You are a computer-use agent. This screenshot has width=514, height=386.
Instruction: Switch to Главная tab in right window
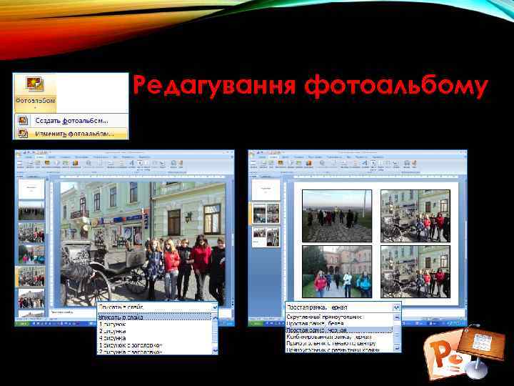[263, 157]
